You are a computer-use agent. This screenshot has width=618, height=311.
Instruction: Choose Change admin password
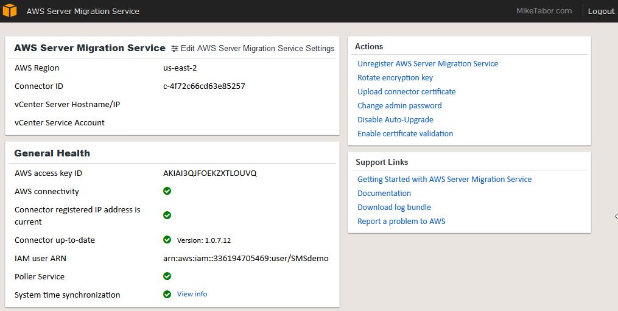pyautogui.click(x=399, y=106)
